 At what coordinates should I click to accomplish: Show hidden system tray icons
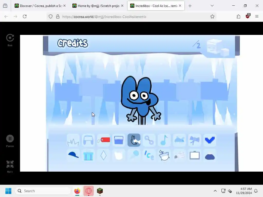(x=215, y=191)
